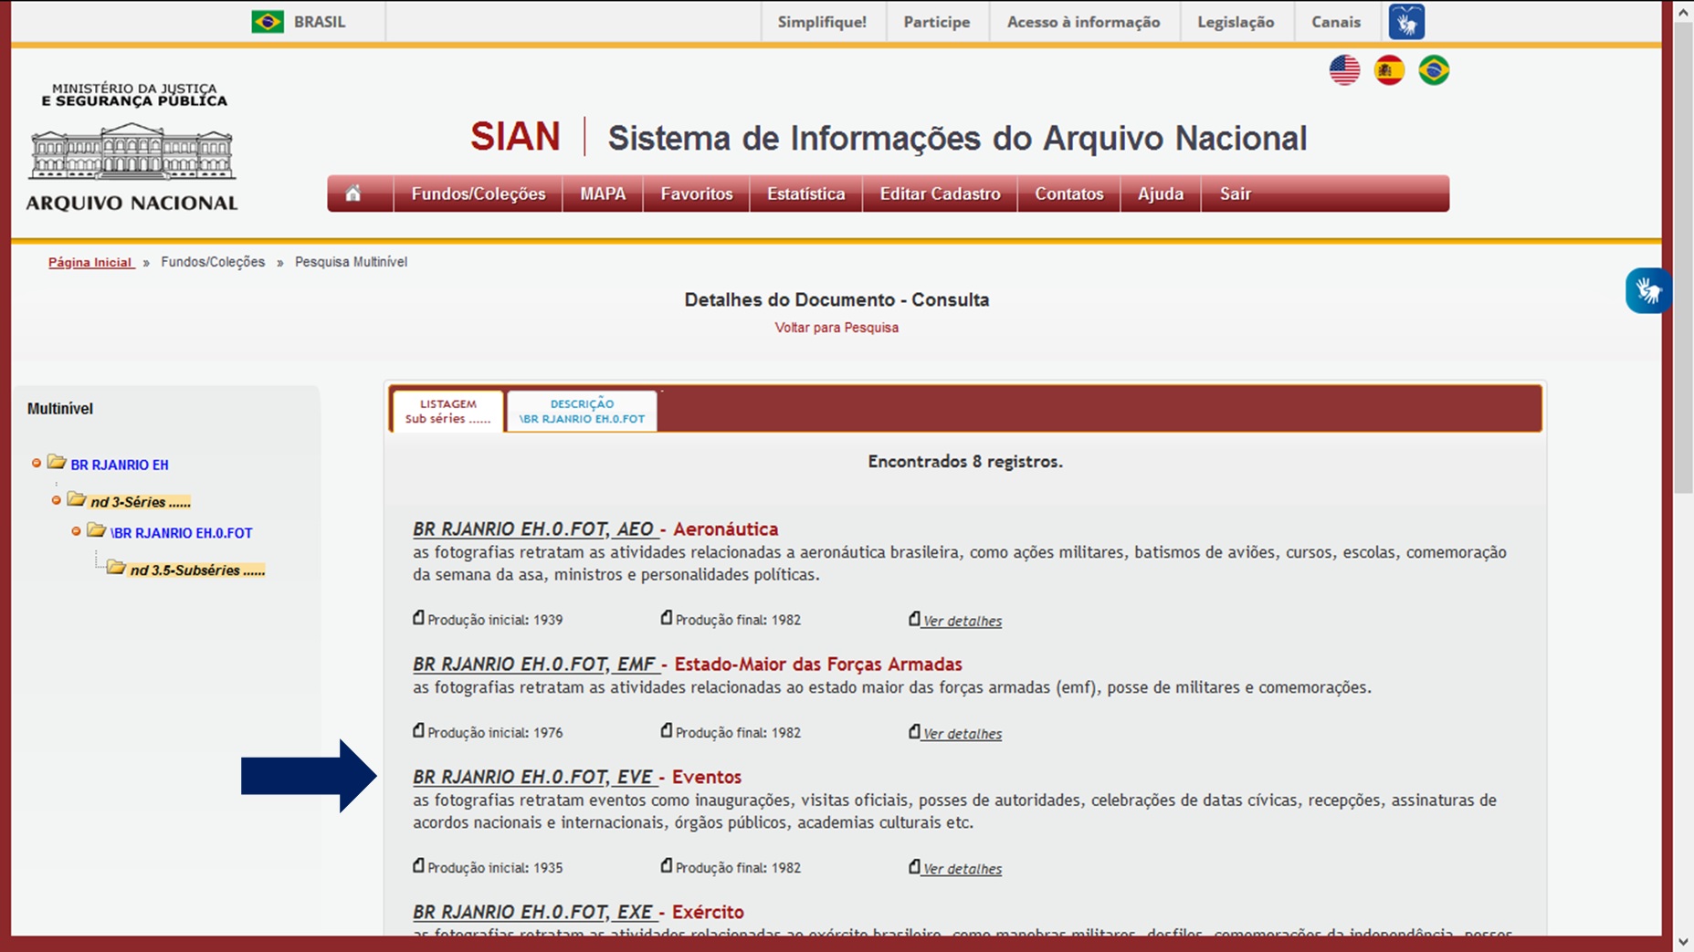Click the Home icon in the red navigation bar
Image resolution: width=1694 pixels, height=952 pixels.
(x=354, y=193)
